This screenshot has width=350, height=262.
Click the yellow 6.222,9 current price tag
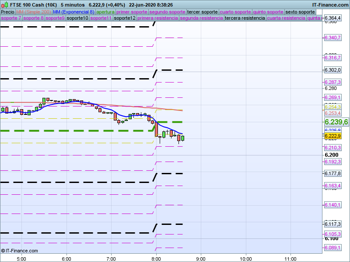332,136
